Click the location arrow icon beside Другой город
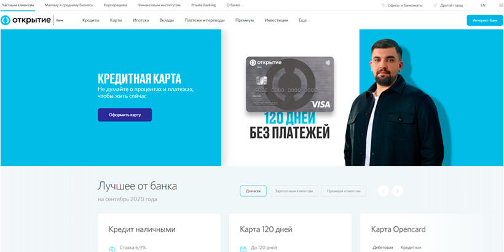 [x=436, y=6]
